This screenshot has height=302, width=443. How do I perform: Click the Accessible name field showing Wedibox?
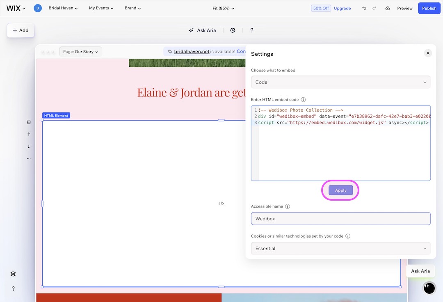[340, 218]
